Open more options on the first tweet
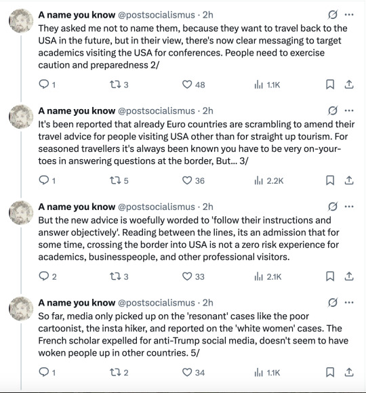Screen dimensions: 366x393 tap(349, 15)
